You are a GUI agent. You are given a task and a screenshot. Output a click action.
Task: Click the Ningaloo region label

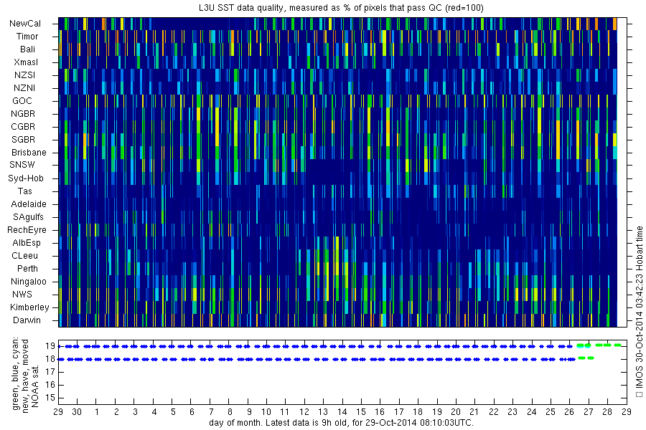[29, 282]
